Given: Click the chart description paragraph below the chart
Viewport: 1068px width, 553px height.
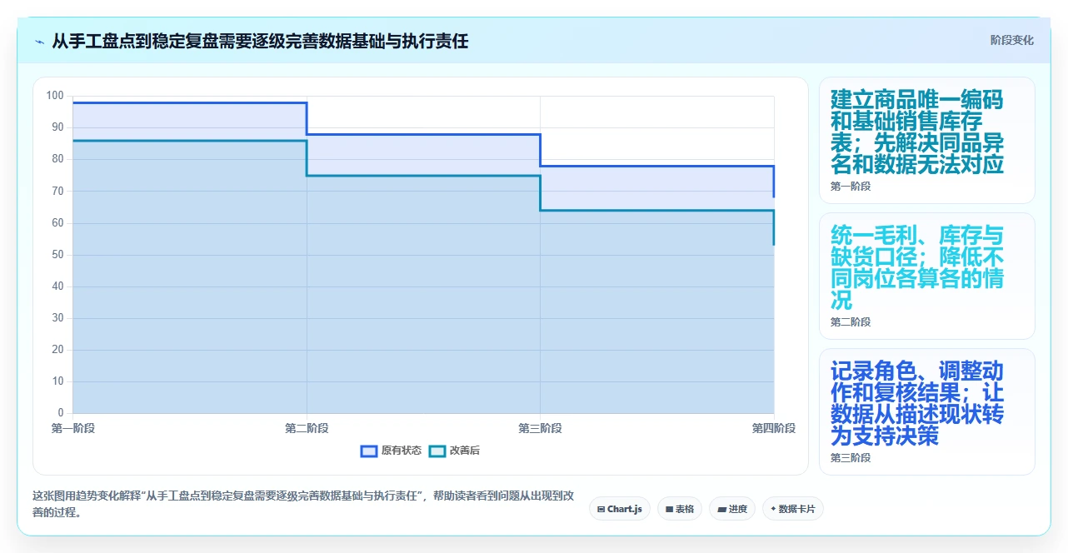Looking at the screenshot, I should point(303,504).
